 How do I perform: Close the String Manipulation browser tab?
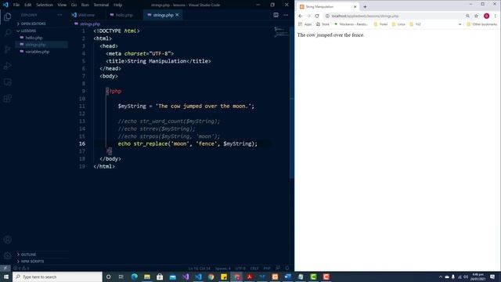355,7
